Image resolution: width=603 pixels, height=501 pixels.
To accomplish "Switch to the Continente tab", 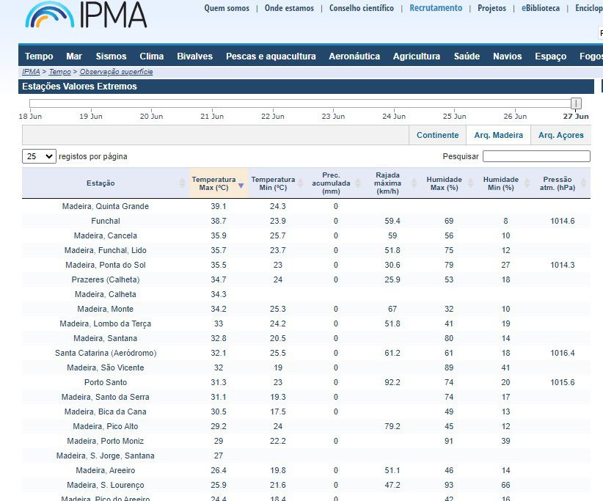I will coord(437,135).
